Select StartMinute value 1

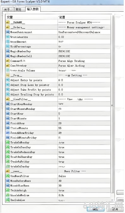(59, 118)
